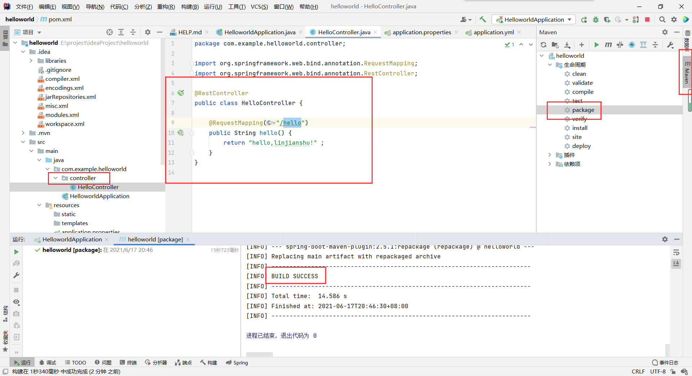Open Maven settings with the wrench icon
The width and height of the screenshot is (692, 376).
click(670, 45)
